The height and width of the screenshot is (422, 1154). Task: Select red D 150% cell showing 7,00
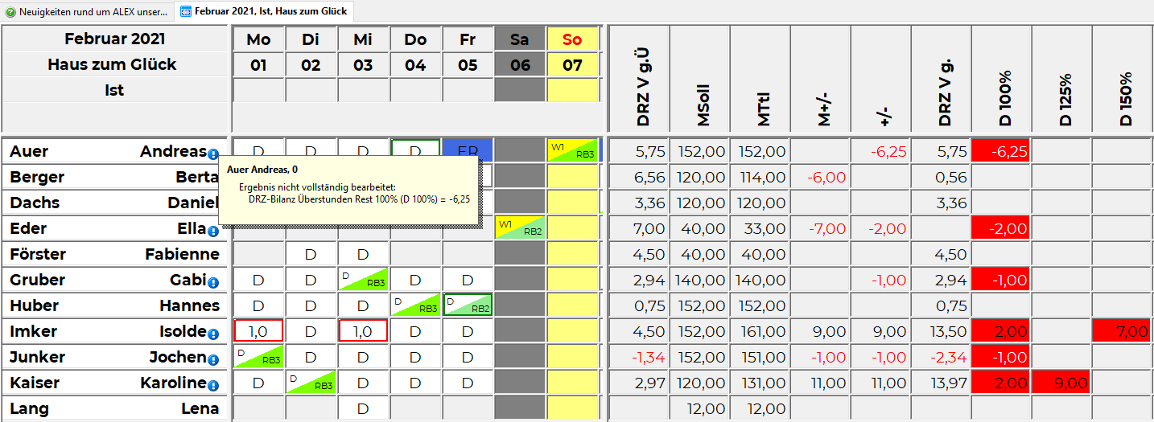click(x=1122, y=331)
